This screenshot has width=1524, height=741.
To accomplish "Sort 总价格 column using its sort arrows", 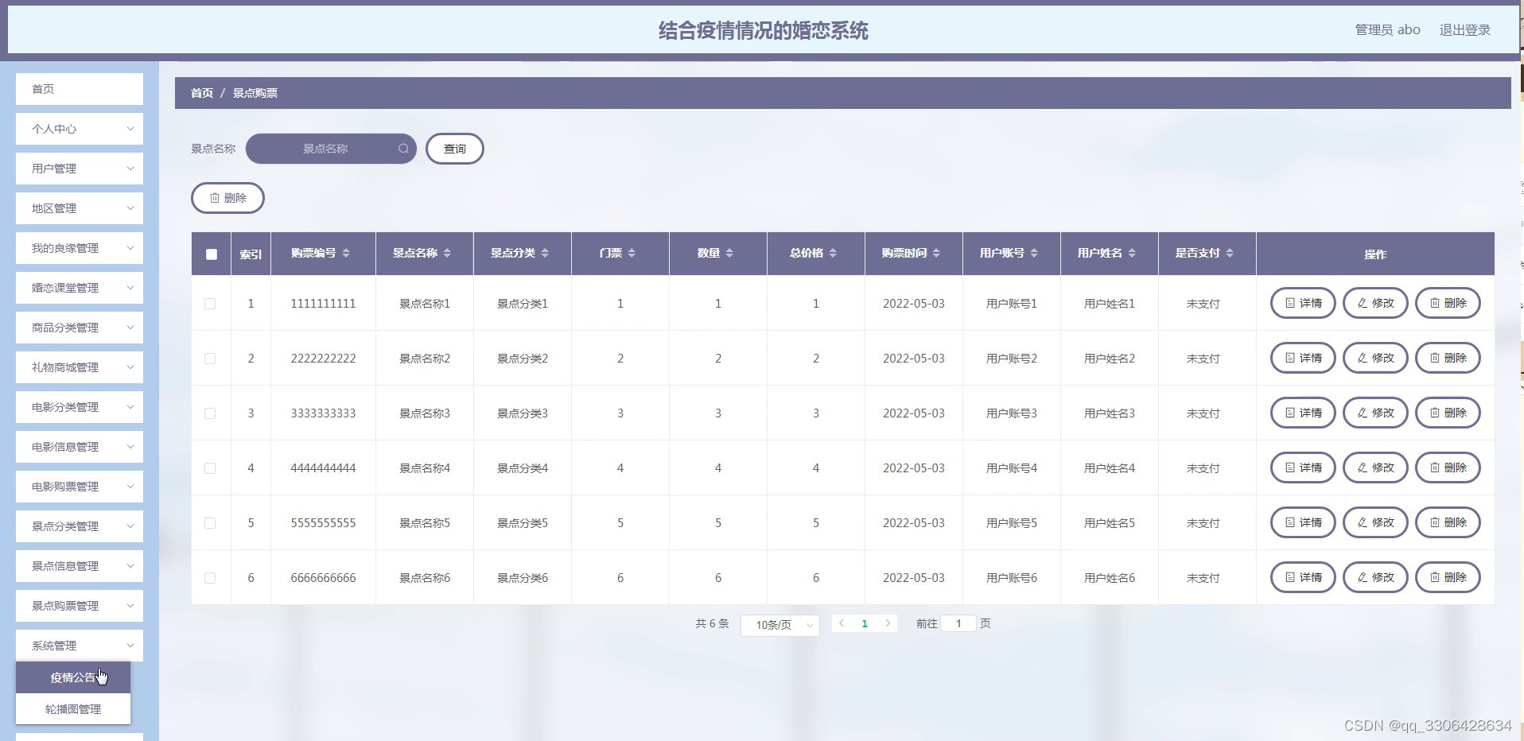I will [833, 253].
